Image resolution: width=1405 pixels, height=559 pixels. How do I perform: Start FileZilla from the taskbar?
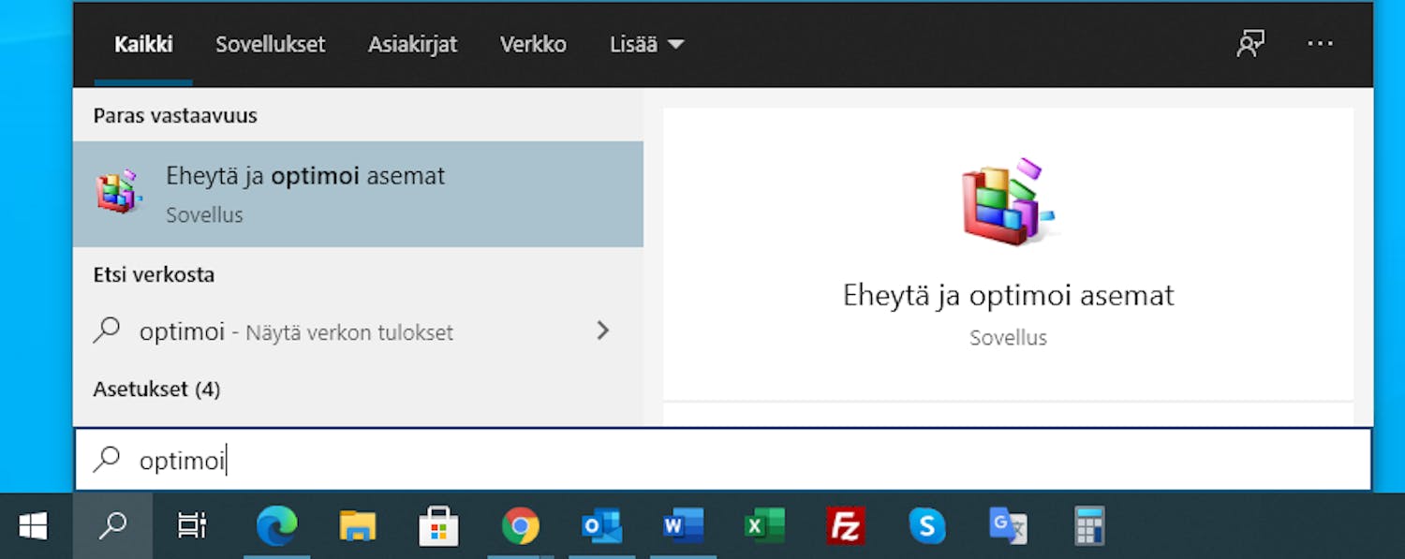[846, 526]
